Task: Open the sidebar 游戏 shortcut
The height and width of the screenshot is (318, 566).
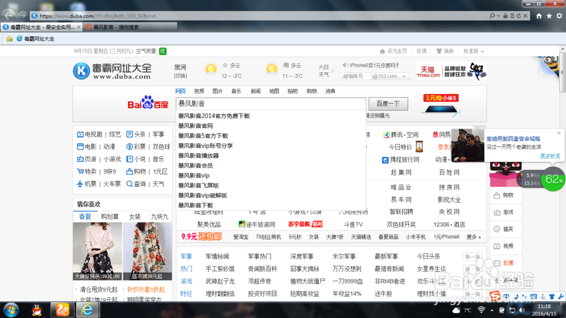Action: point(504,212)
